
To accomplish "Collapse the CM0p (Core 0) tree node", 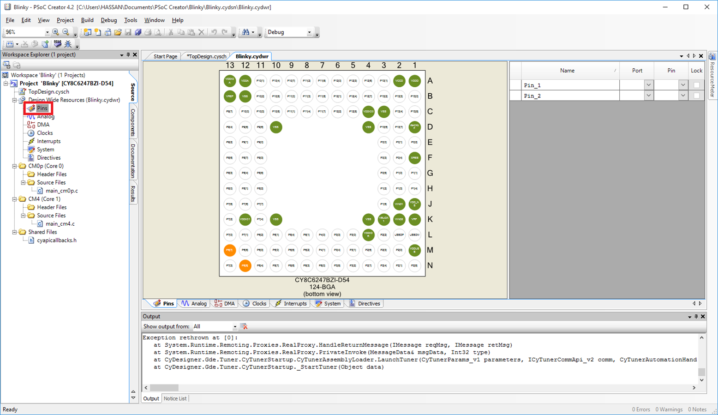I will [15, 166].
